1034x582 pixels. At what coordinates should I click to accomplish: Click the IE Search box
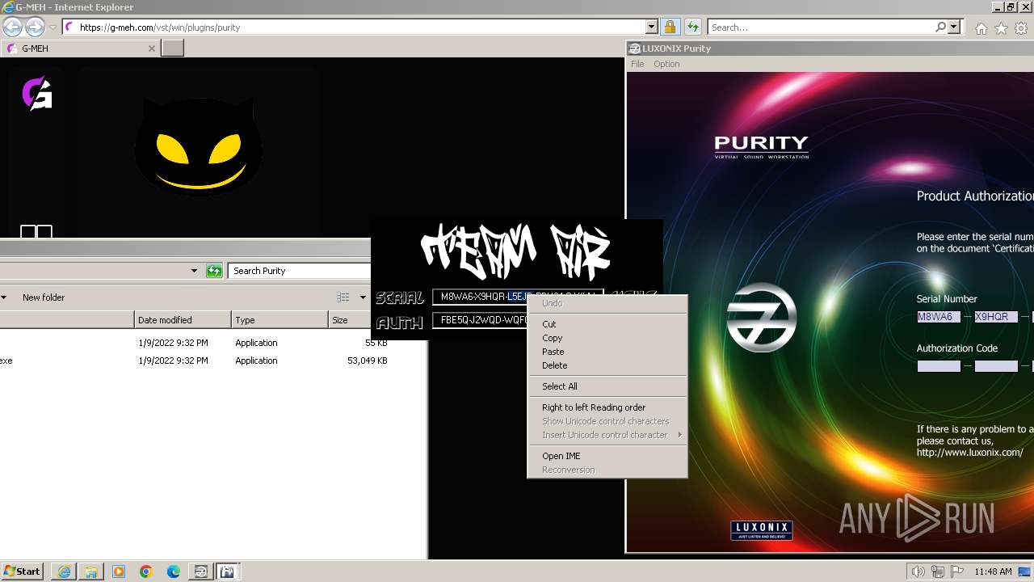821,27
